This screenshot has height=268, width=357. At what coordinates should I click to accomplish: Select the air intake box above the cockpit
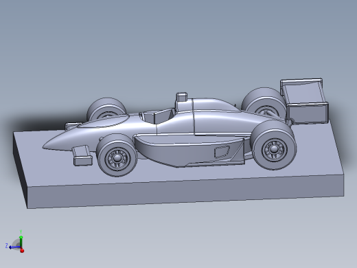[x=182, y=97]
